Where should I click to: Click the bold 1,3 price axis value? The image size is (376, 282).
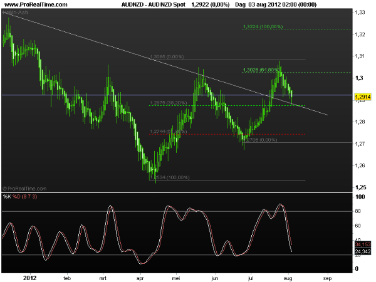click(x=359, y=78)
